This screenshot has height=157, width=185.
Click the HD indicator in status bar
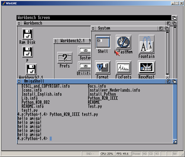(x=145, y=154)
